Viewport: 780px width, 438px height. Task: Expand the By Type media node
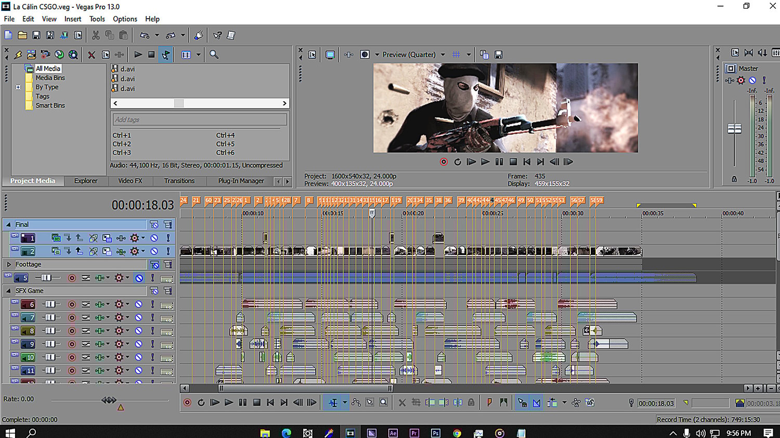pos(18,87)
